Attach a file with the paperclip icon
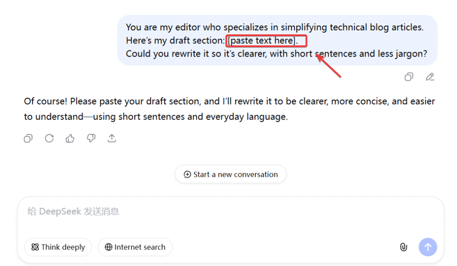The width and height of the screenshot is (457, 266). tap(403, 247)
